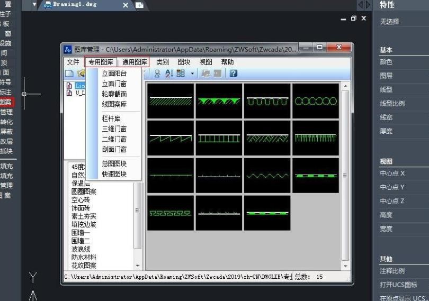Image resolution: width=429 pixels, height=301 pixels.
Task: Select 快速图块 in the menu
Action: 114,174
